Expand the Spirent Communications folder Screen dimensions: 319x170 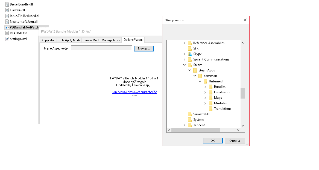pos(184,59)
